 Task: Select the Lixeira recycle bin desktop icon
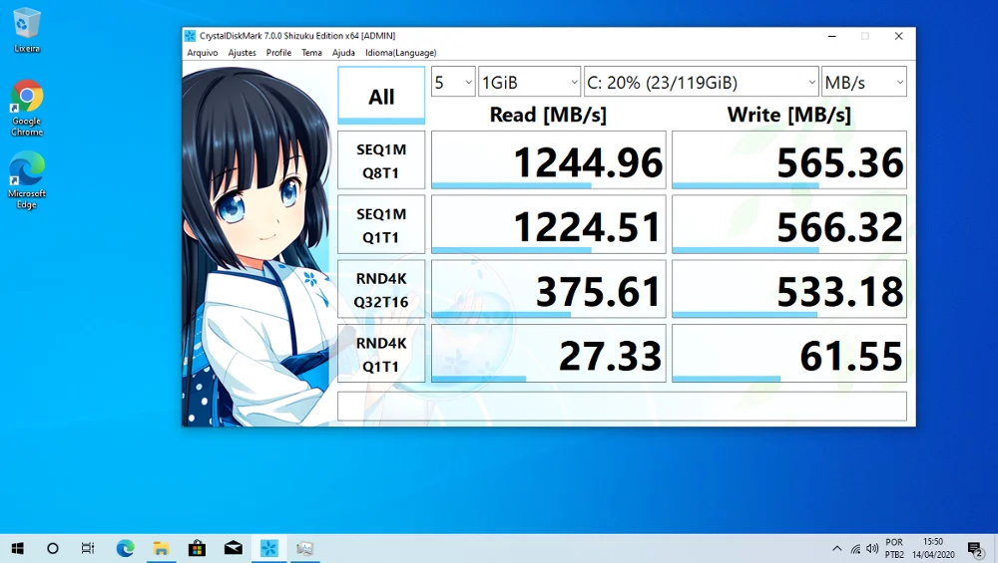point(27,31)
